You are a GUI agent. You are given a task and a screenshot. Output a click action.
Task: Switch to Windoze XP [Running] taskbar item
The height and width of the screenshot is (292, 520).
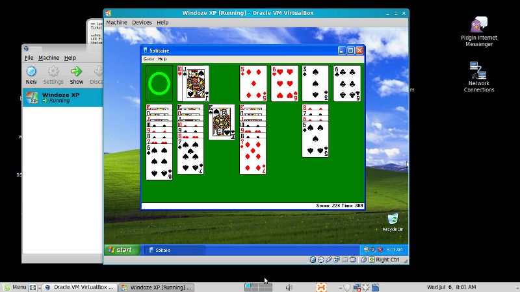[x=157, y=287]
